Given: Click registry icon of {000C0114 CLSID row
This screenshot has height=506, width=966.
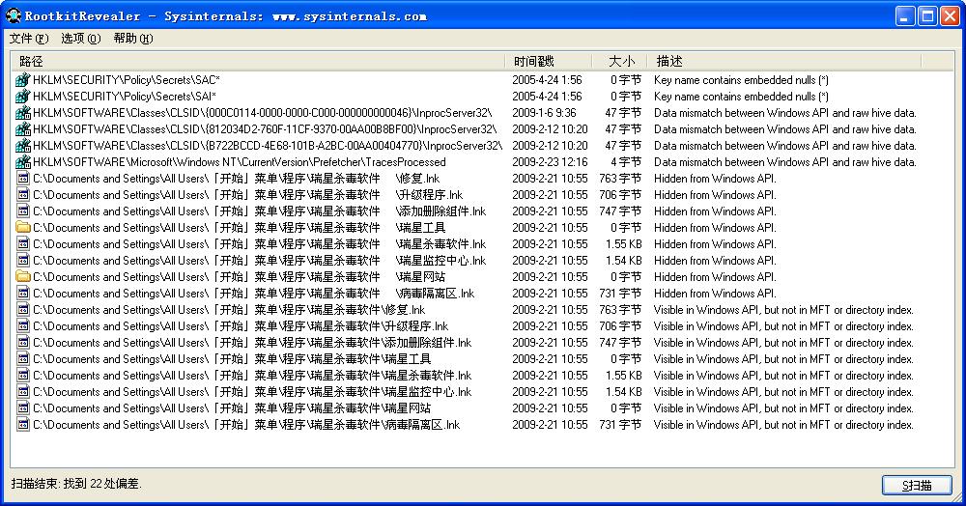Looking at the screenshot, I should [x=23, y=113].
